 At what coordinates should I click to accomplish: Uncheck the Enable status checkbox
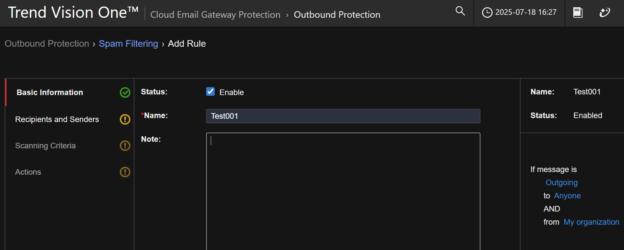[x=210, y=91]
